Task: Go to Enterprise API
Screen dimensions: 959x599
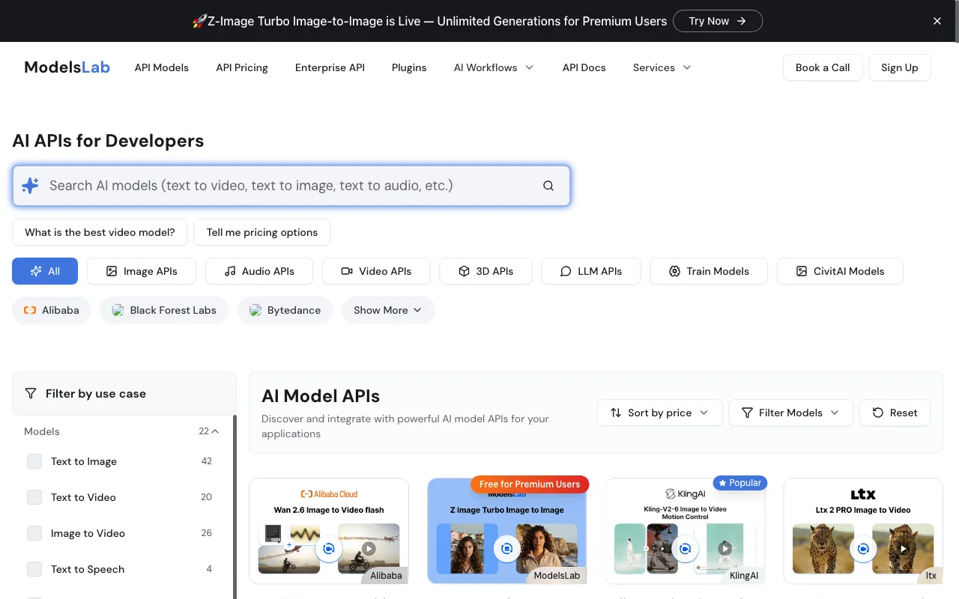Action: coord(330,67)
